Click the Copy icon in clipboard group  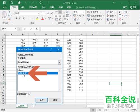9,16
